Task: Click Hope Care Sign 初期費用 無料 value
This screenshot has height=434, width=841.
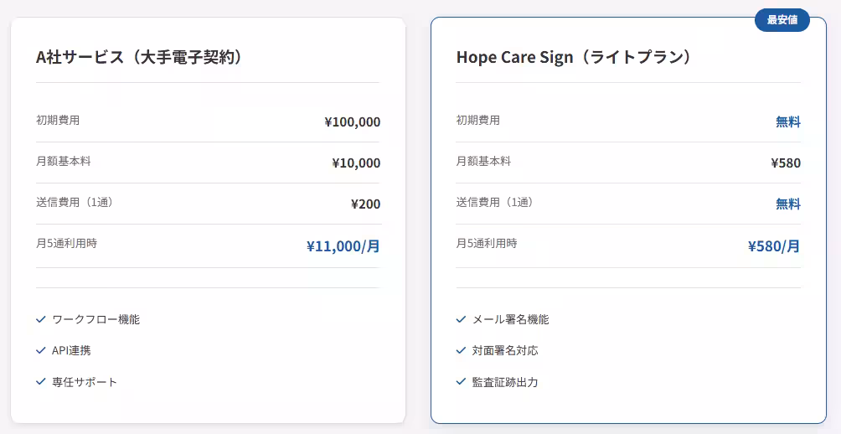Action: click(x=787, y=122)
